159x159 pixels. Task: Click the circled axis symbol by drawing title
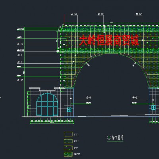[109, 138]
